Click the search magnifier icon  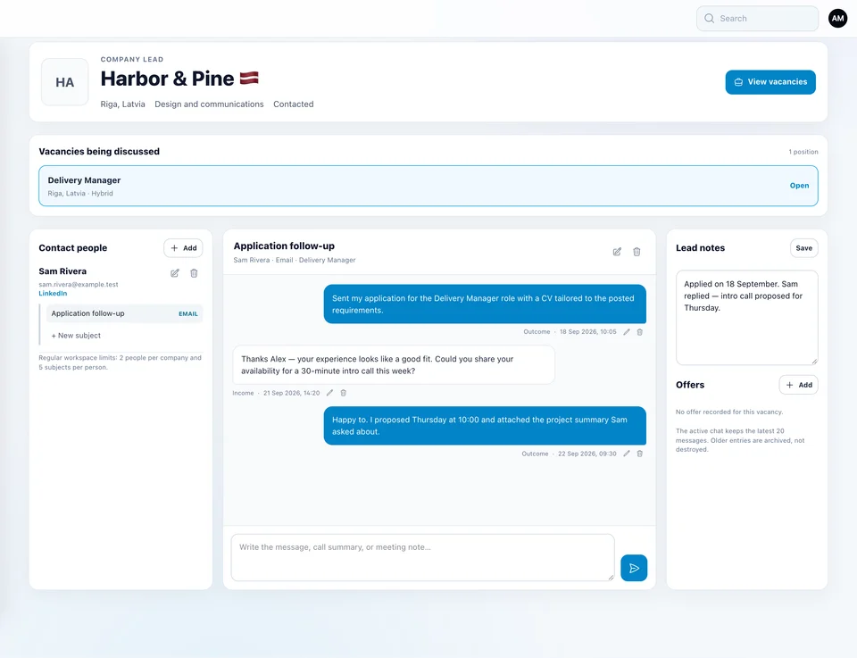[709, 19]
